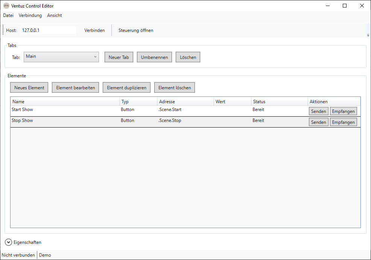Click the toolbar drag grip handle
Screen dimensions: 371x260
click(3, 30)
